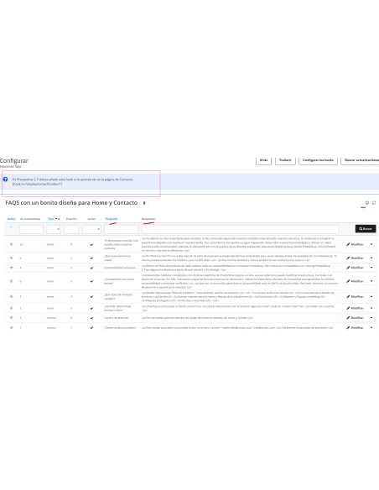Image resolution: width=379 pixels, height=490 pixels.
Task: Click the add new FAQ plus icon
Action: point(366,203)
